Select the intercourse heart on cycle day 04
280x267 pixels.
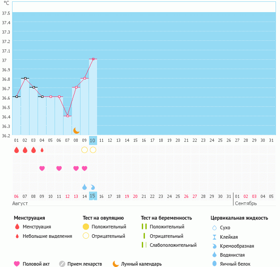pos(42,168)
